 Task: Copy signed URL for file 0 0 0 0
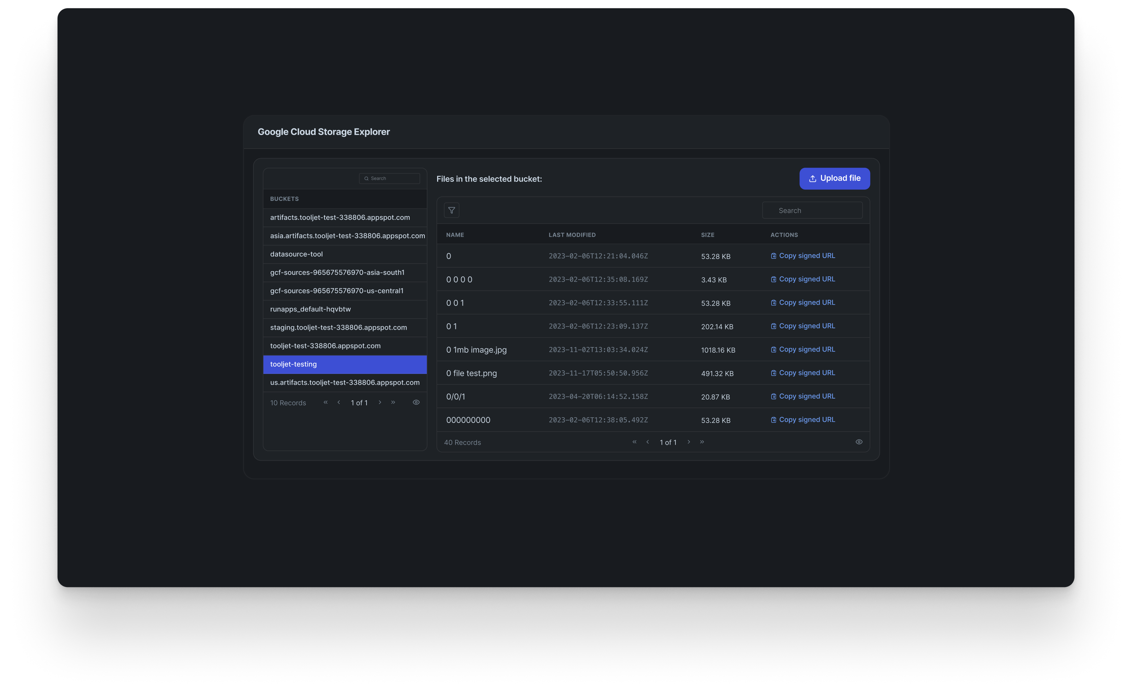pos(803,279)
